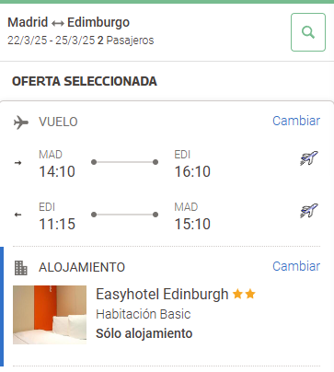
Task: Select the Madrid Edimburgo route summary
Action: 69,22
